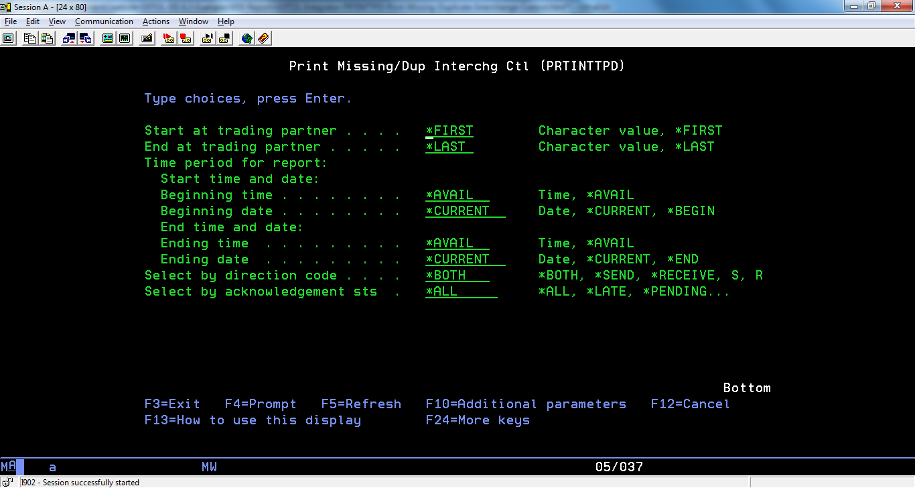The image size is (915, 488).
Task: Click the Paste clipboard toolbar icon
Action: click(46, 38)
